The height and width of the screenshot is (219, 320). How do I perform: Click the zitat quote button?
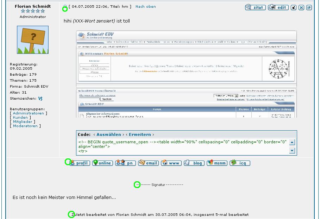pos(255,7)
